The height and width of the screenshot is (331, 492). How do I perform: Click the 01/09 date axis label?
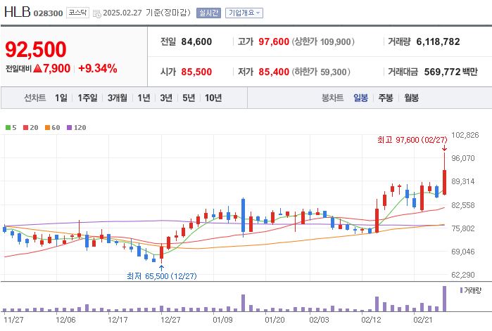[x=222, y=320]
